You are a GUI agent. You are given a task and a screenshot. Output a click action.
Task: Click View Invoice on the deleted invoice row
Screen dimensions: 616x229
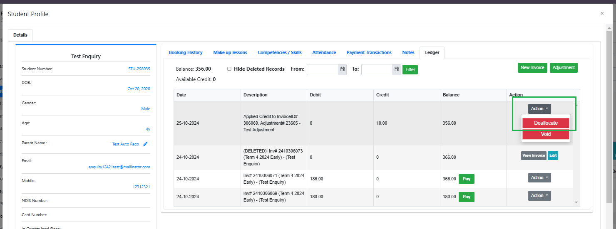pos(534,155)
